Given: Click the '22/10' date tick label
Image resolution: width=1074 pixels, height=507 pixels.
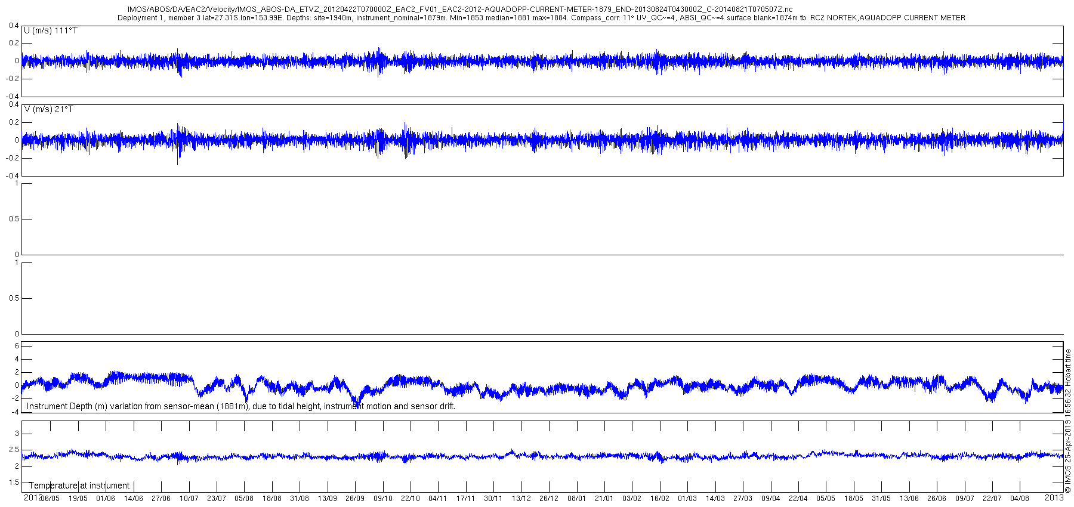Looking at the screenshot, I should click(411, 499).
